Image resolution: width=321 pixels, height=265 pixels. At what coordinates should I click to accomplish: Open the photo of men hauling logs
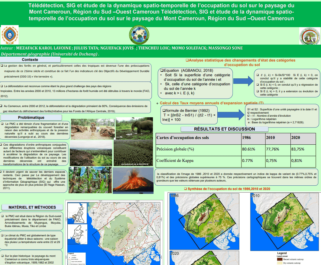(93, 129)
